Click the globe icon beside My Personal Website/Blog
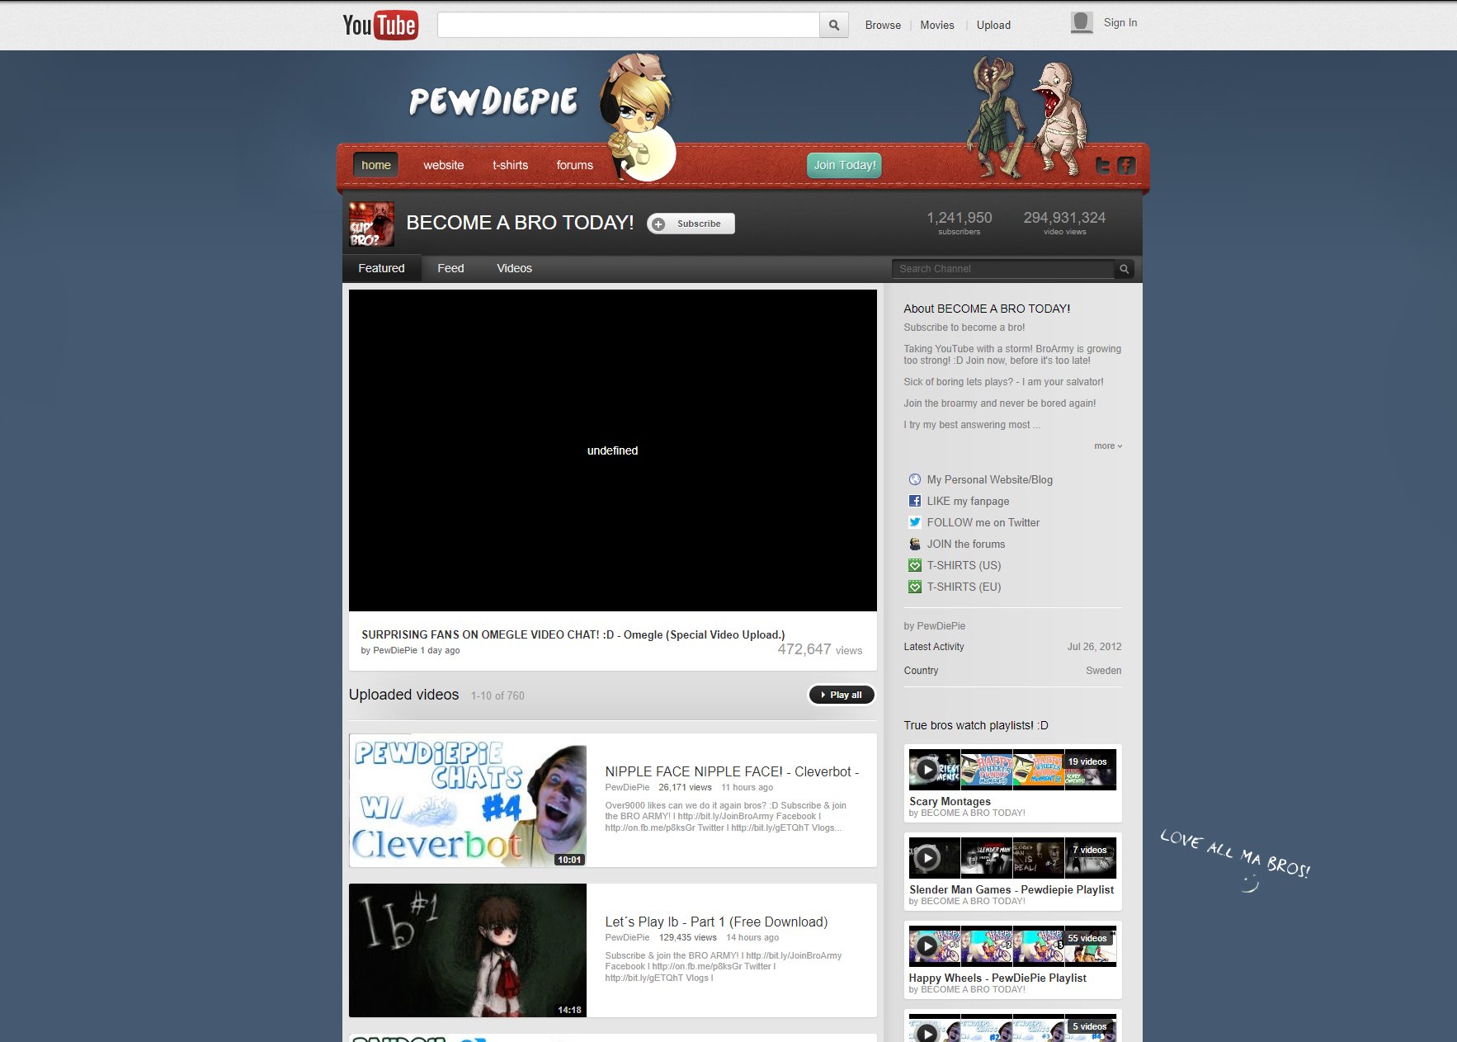This screenshot has height=1042, width=1457. 914,479
